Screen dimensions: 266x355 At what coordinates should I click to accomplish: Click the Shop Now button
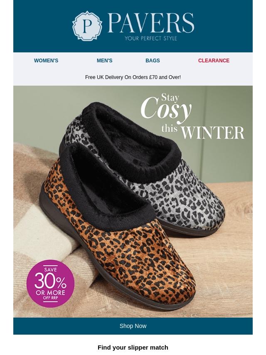(x=133, y=326)
